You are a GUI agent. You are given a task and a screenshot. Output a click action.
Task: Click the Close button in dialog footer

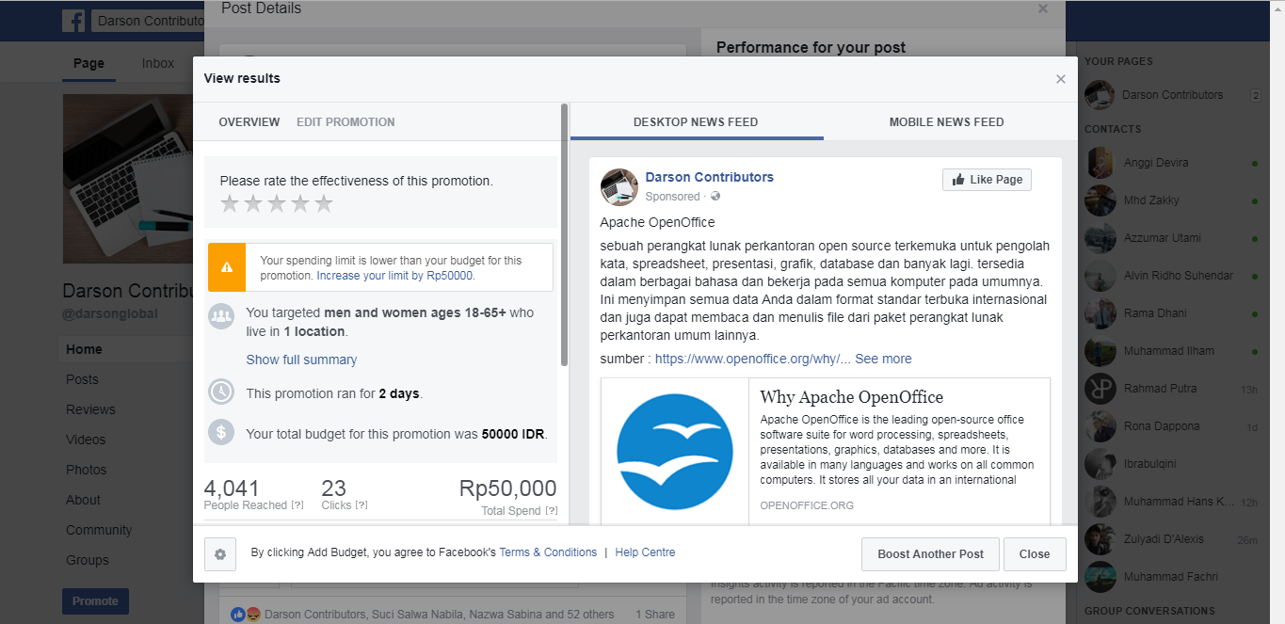click(x=1035, y=554)
